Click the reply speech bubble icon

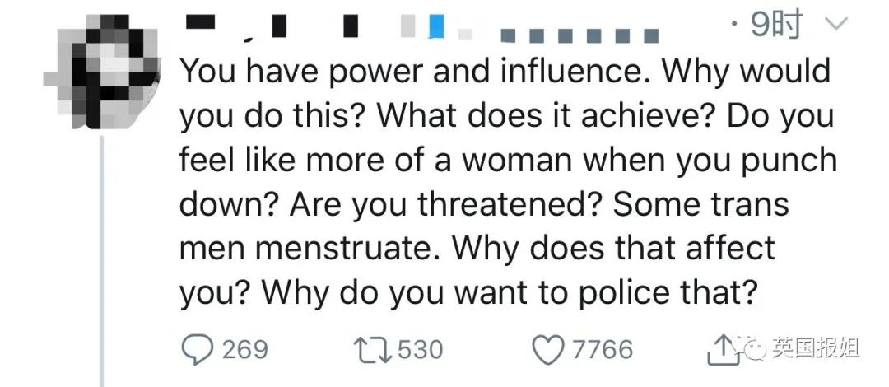[x=197, y=350]
